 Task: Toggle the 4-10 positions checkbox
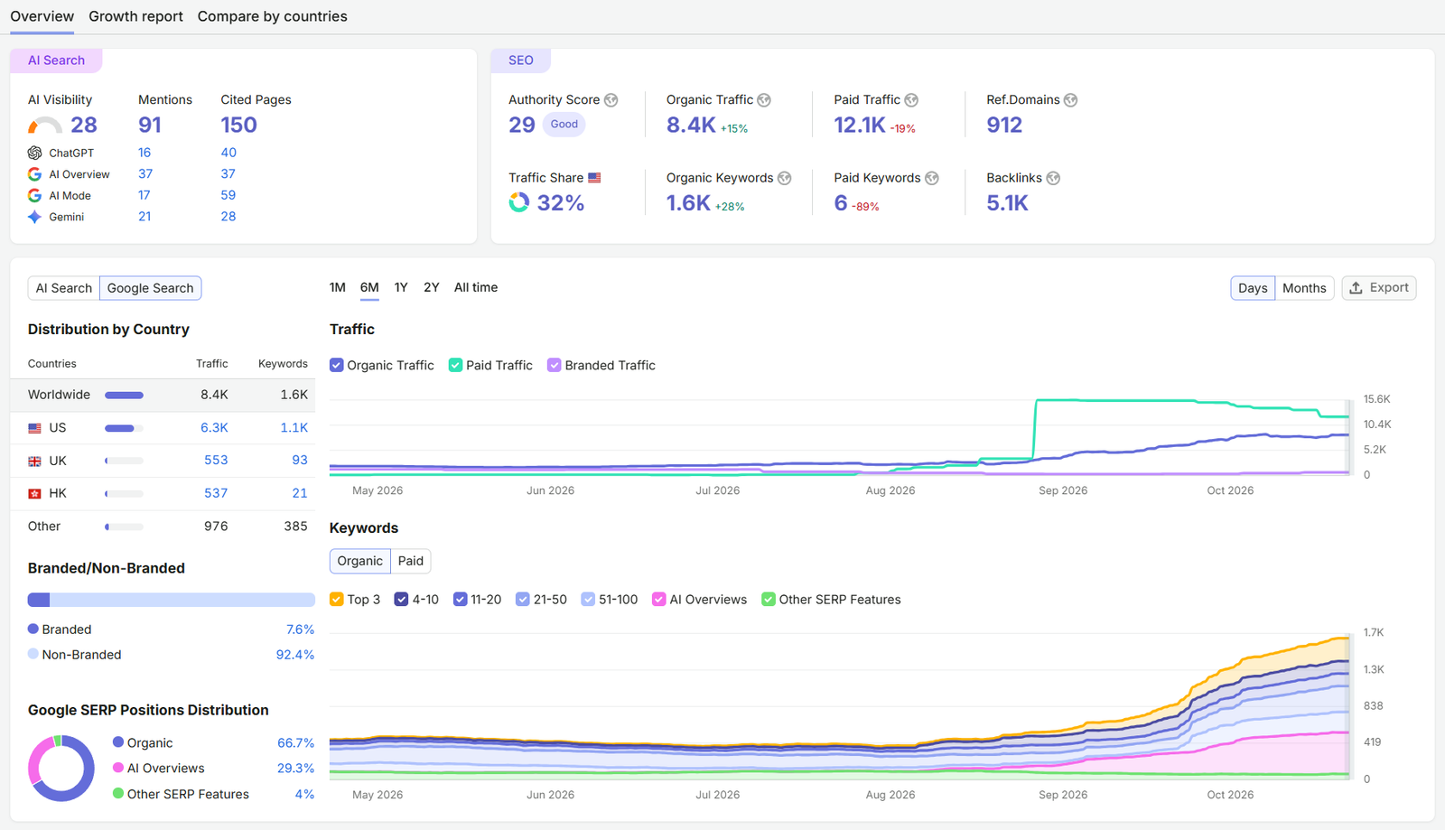click(401, 599)
